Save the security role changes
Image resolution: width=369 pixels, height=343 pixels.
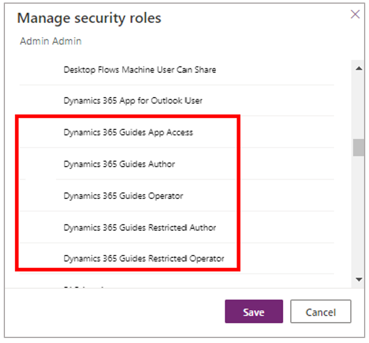pyautogui.click(x=254, y=311)
